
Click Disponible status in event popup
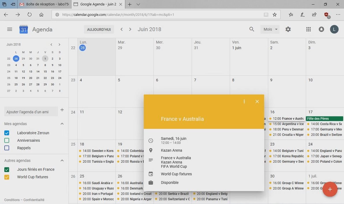pos(170,182)
